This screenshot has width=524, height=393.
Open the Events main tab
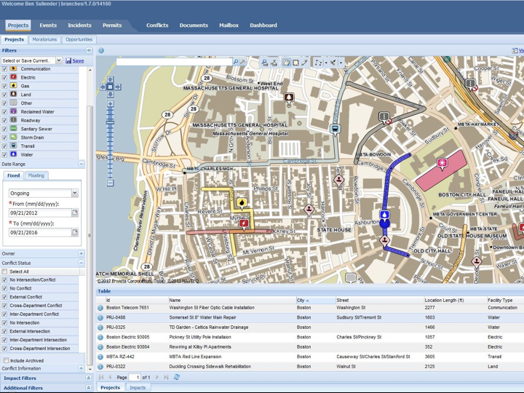48,25
